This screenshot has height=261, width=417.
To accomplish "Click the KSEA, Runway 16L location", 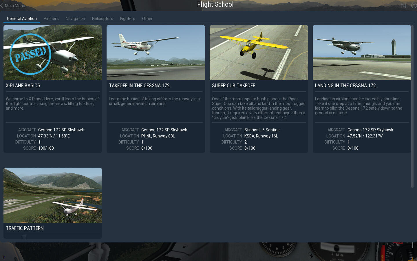I will click(261, 136).
